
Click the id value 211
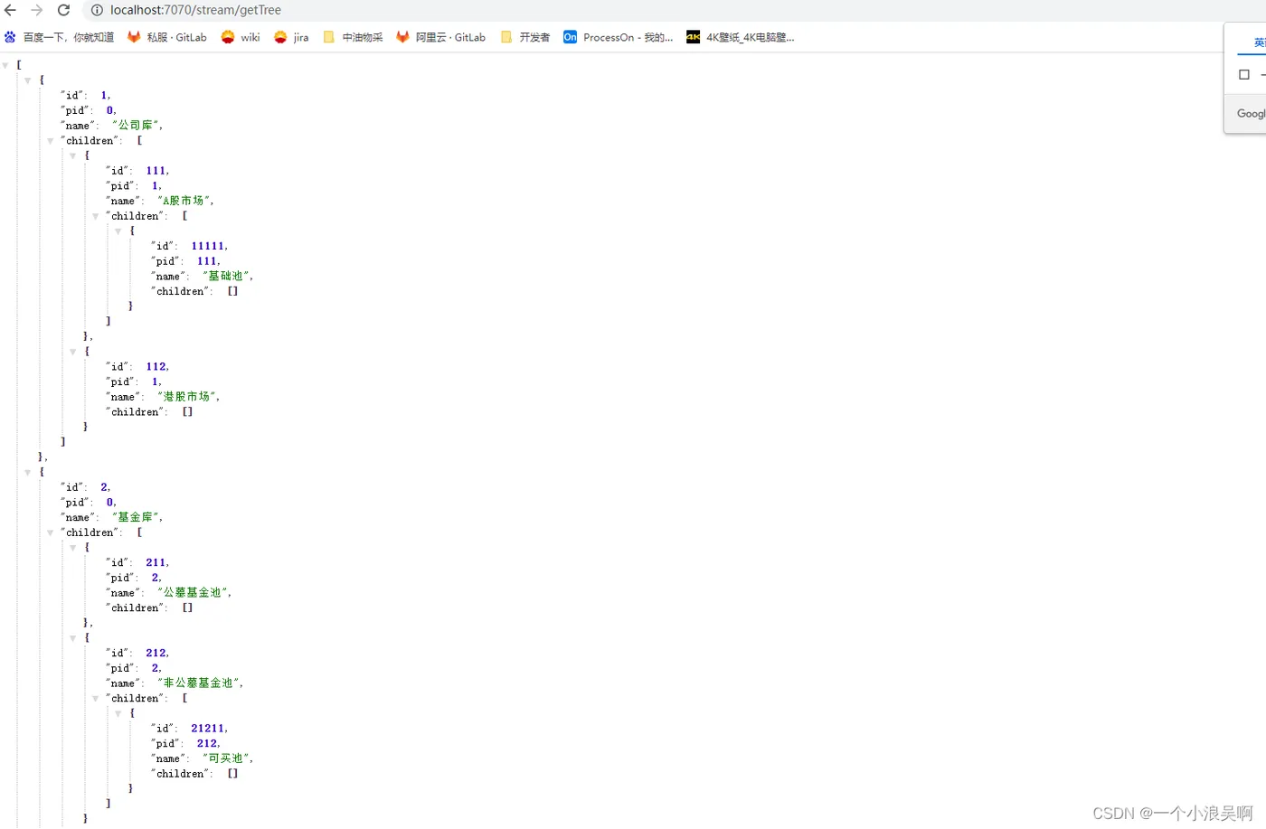pos(156,562)
